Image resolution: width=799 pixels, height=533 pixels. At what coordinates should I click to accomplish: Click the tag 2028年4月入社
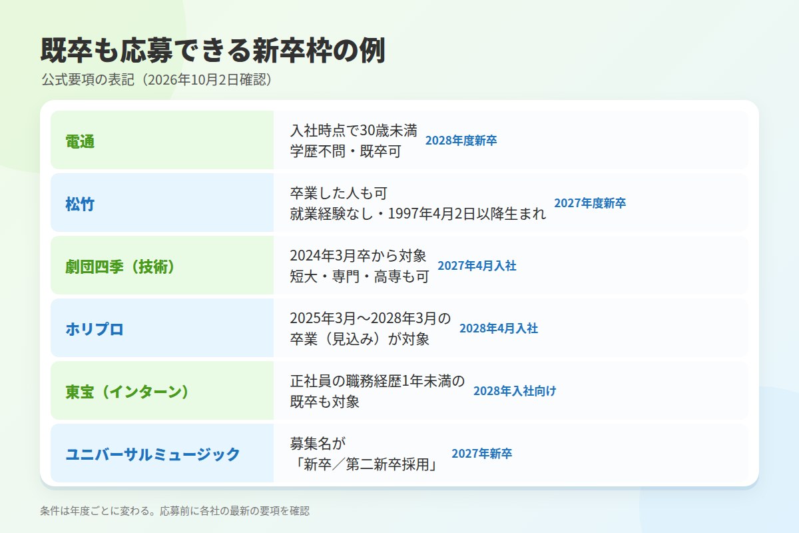[499, 328]
